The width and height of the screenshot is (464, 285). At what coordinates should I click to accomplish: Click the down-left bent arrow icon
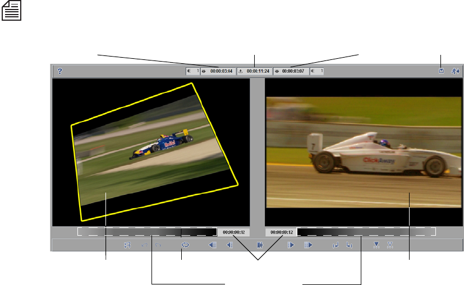coord(336,245)
